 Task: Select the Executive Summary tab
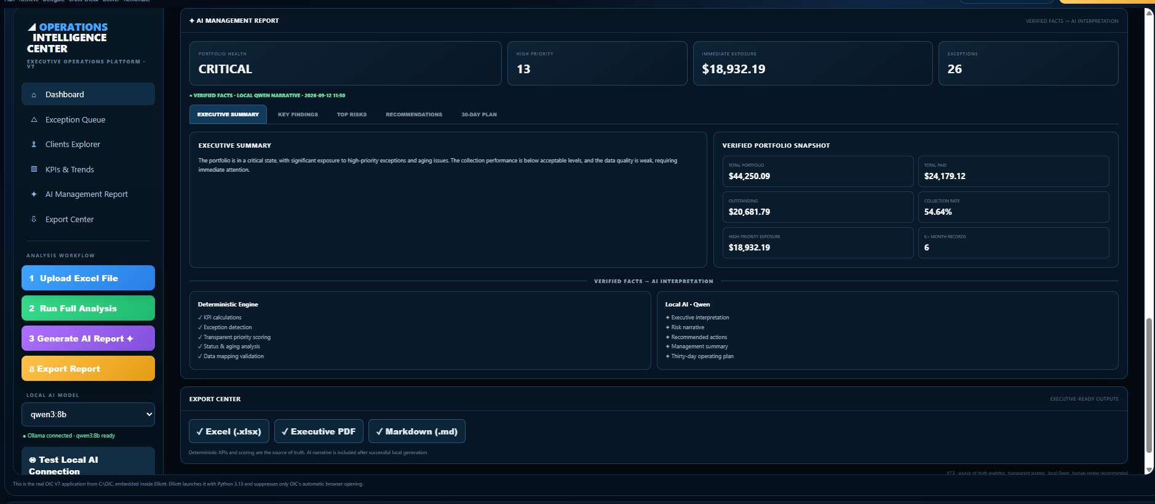[228, 114]
